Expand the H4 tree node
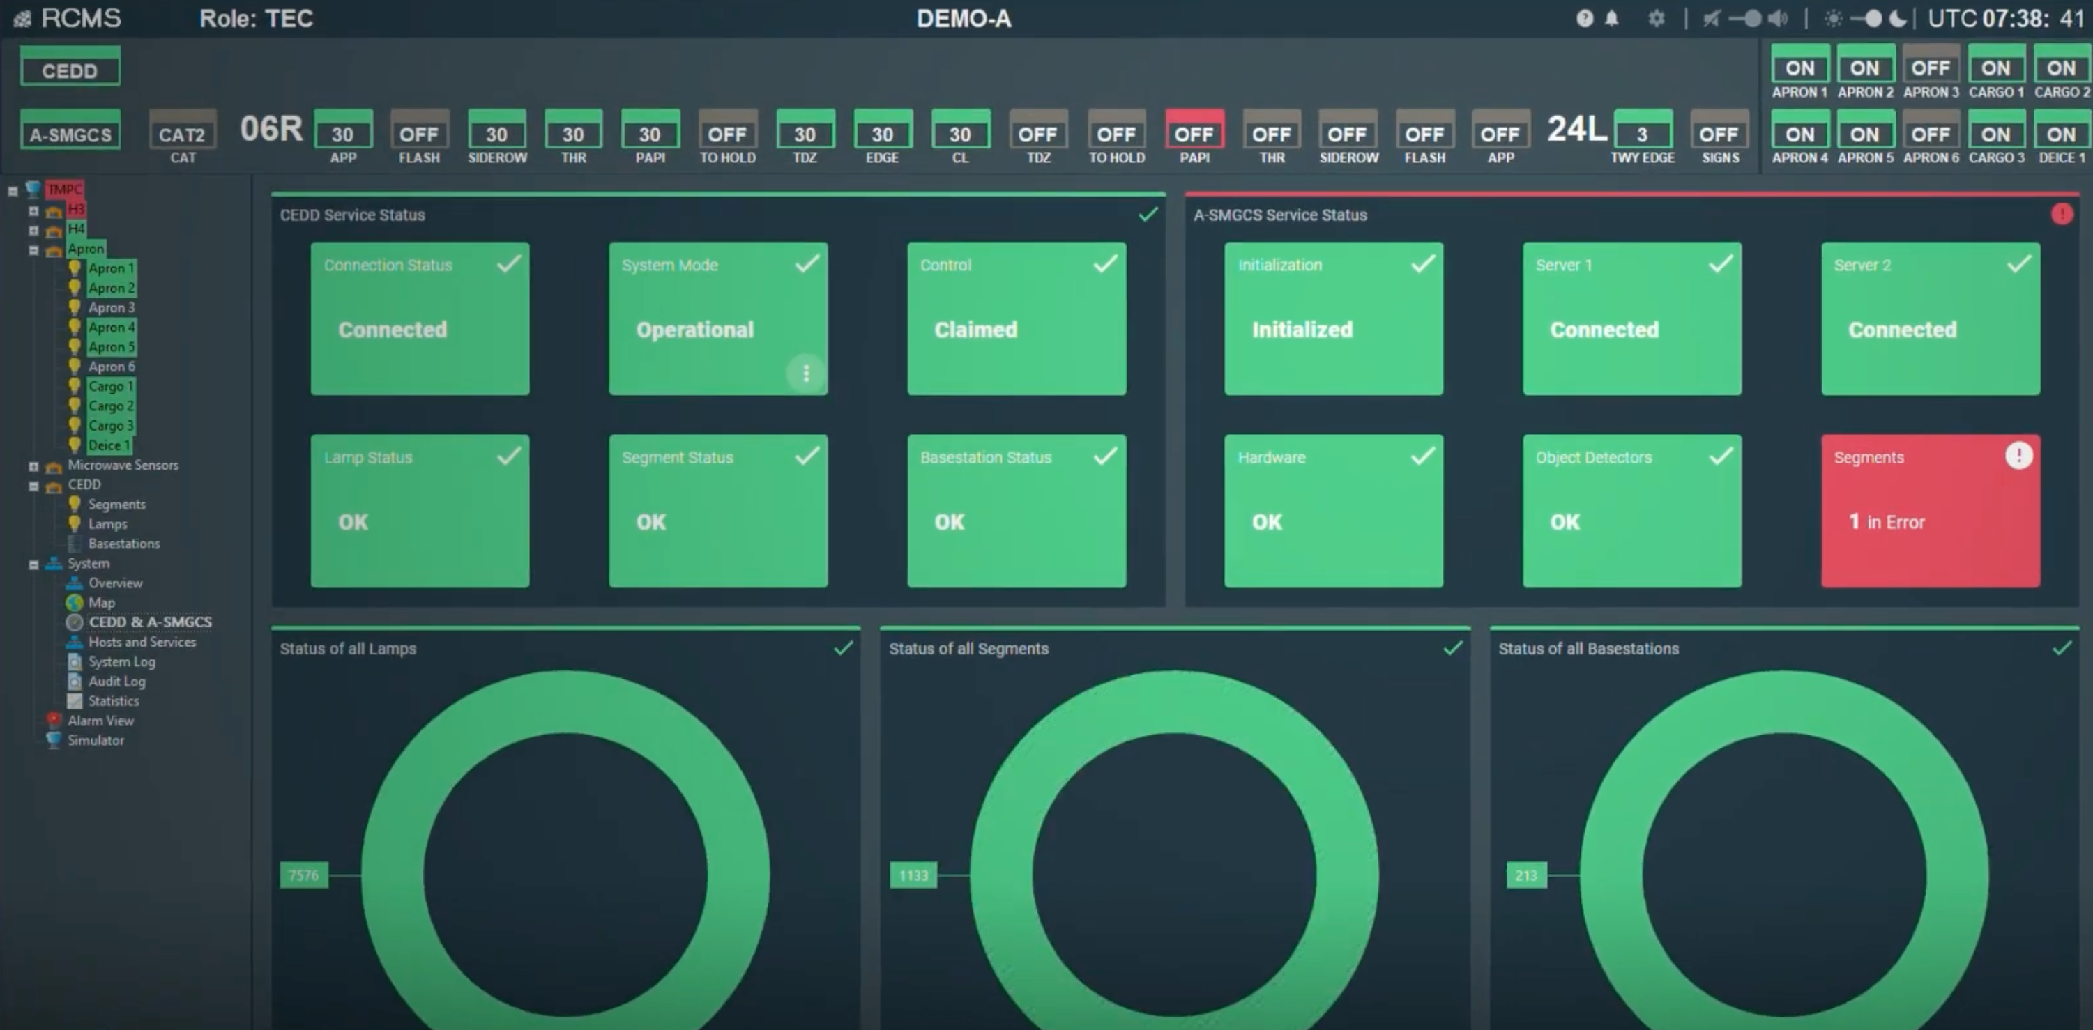 pyautogui.click(x=33, y=230)
